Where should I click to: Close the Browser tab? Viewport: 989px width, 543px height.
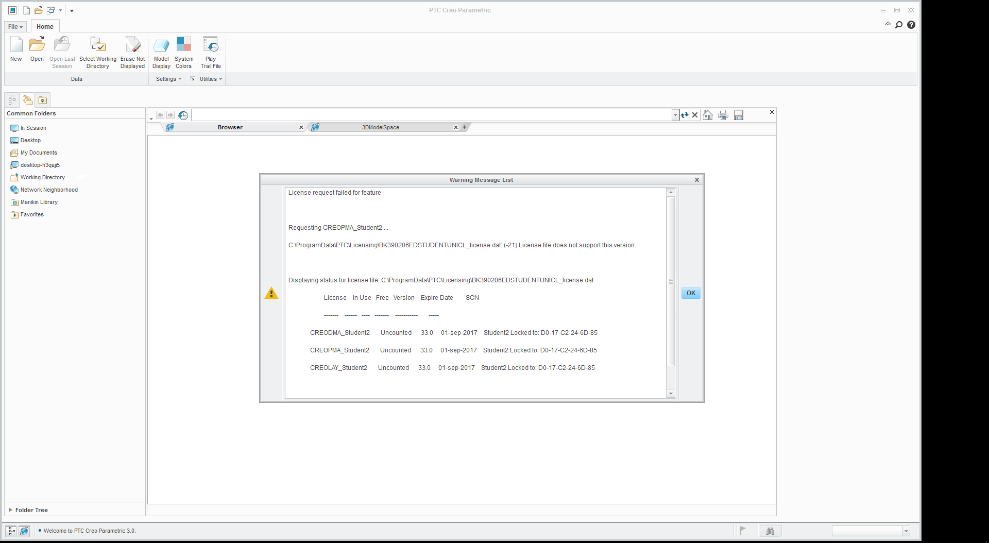[x=301, y=127]
